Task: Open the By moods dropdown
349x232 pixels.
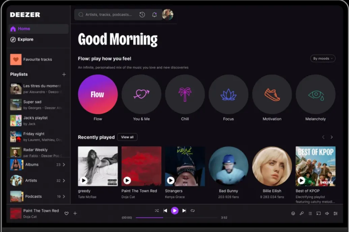Action: coord(323,59)
